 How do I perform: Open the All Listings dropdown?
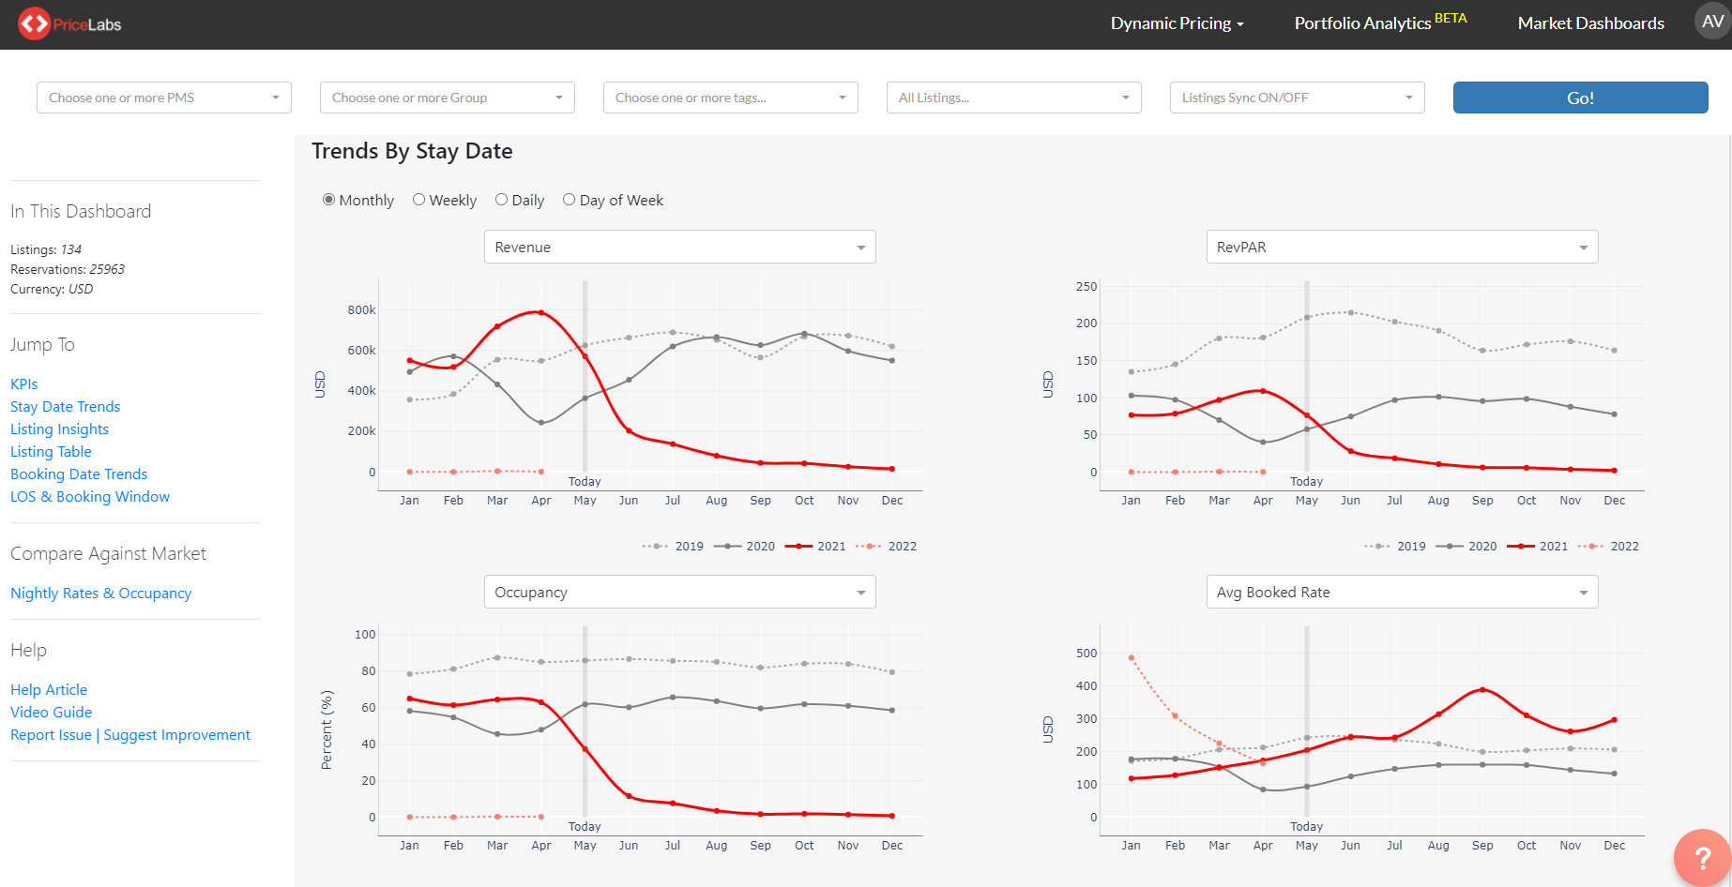coord(1014,98)
